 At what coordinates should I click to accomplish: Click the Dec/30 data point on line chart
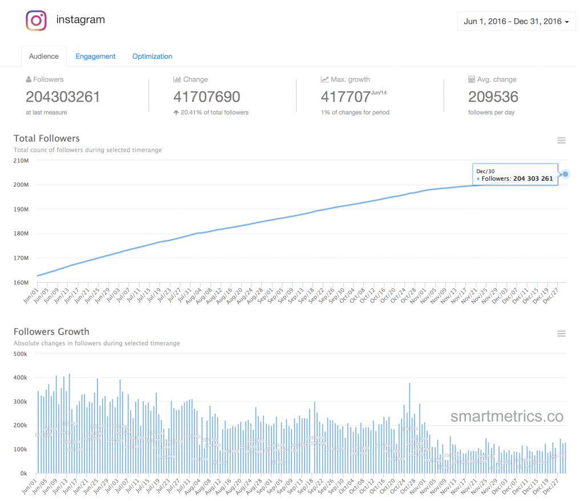(x=565, y=174)
